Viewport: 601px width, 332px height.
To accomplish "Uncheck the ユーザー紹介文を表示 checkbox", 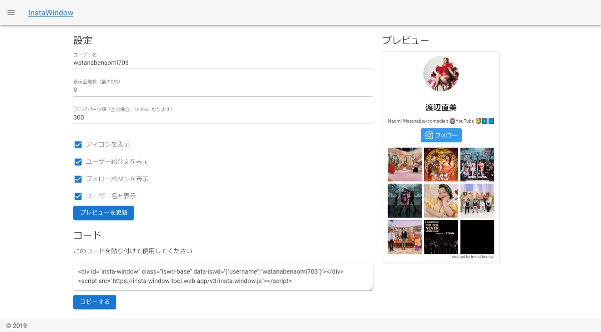I will (x=78, y=162).
